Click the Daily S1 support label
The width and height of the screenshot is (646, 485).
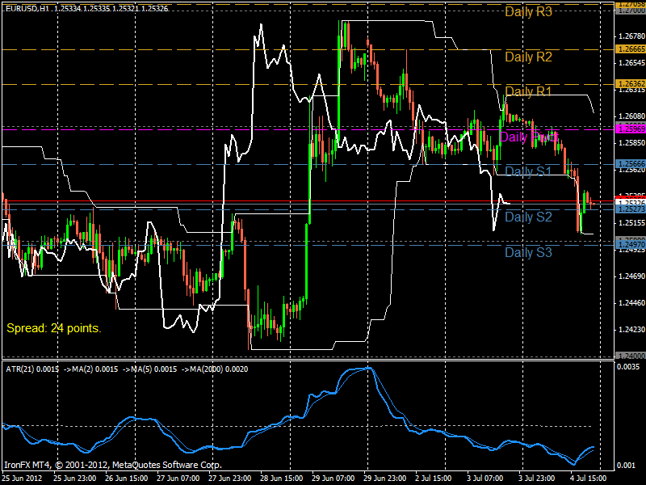(528, 171)
